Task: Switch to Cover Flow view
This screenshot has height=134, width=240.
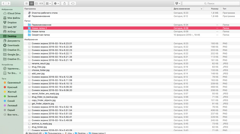Action: (x=41, y=3)
